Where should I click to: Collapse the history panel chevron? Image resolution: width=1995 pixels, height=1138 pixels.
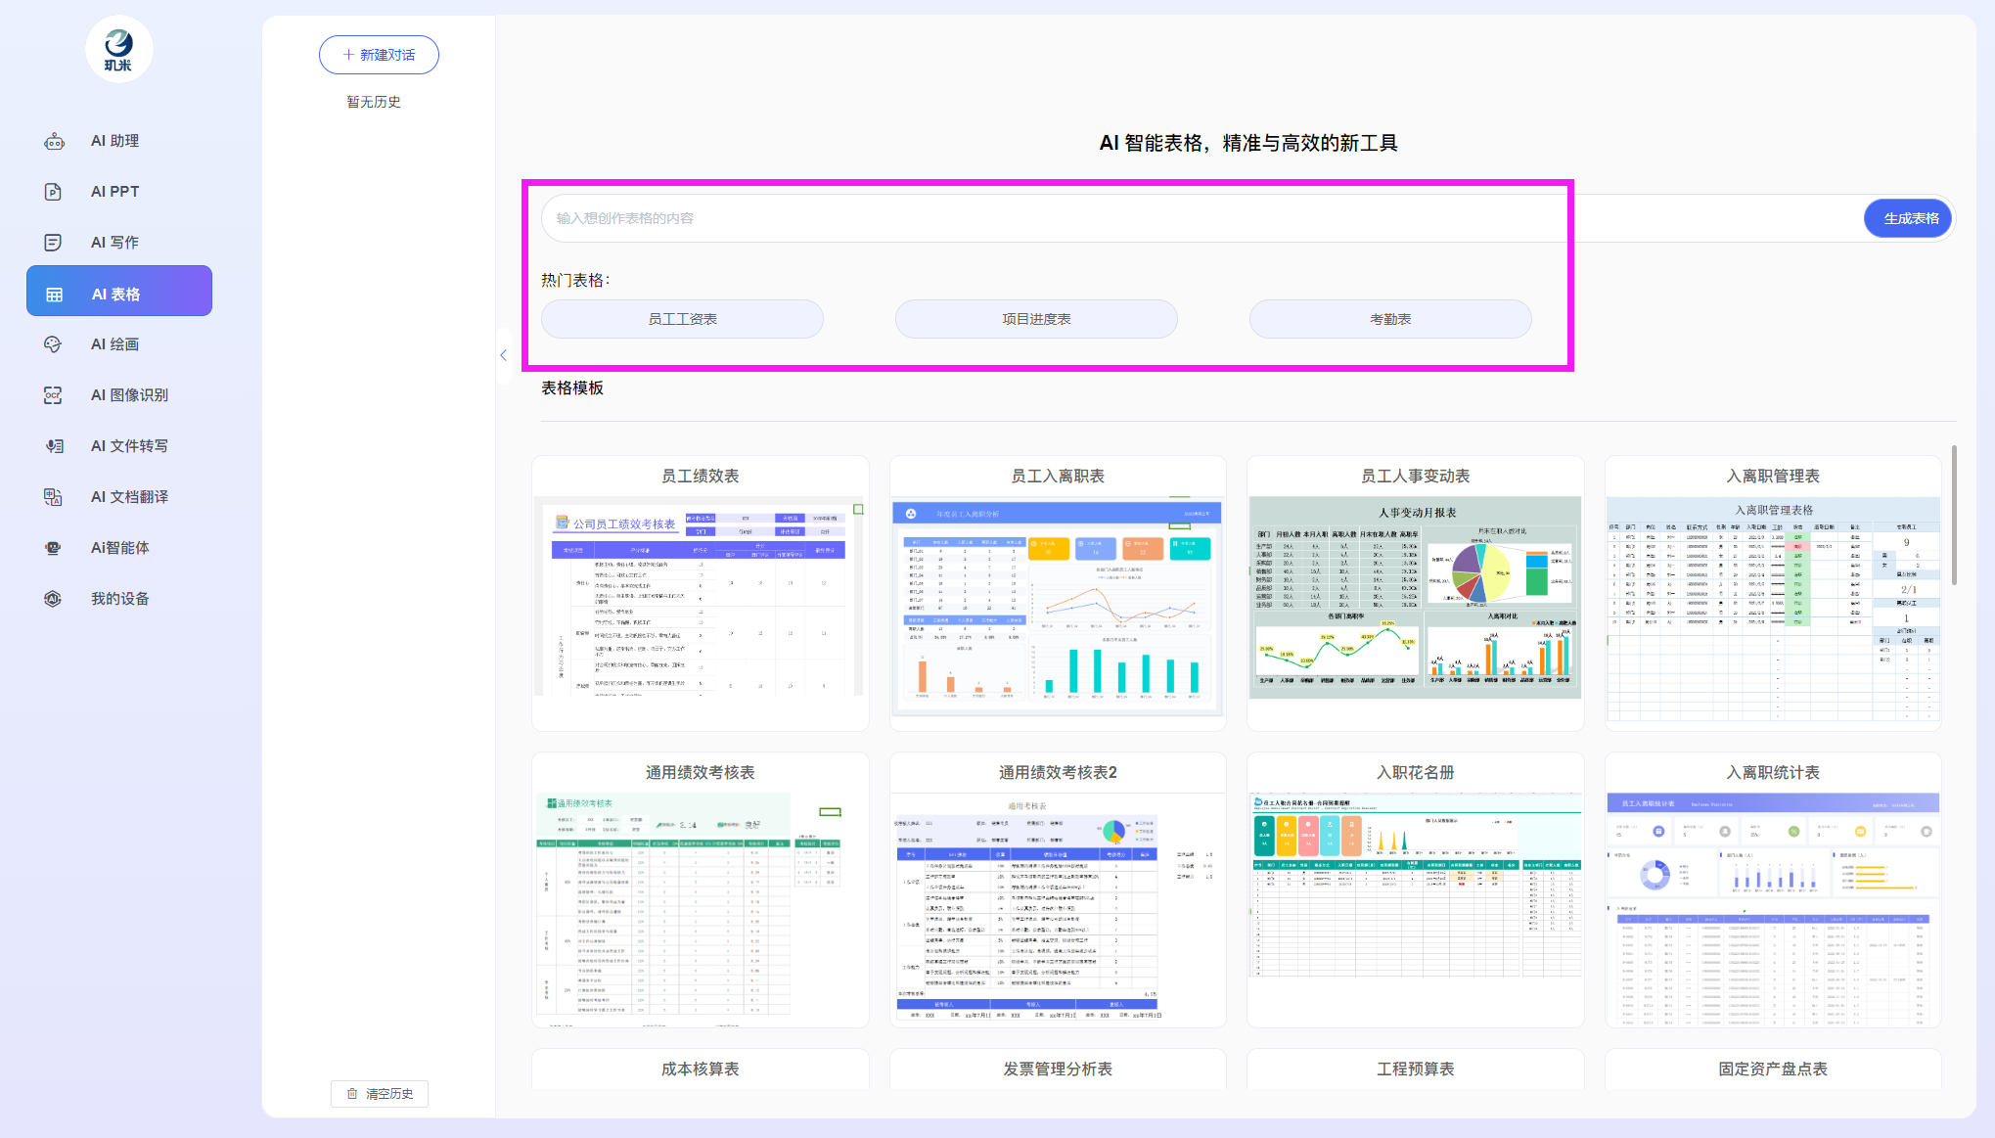click(503, 355)
